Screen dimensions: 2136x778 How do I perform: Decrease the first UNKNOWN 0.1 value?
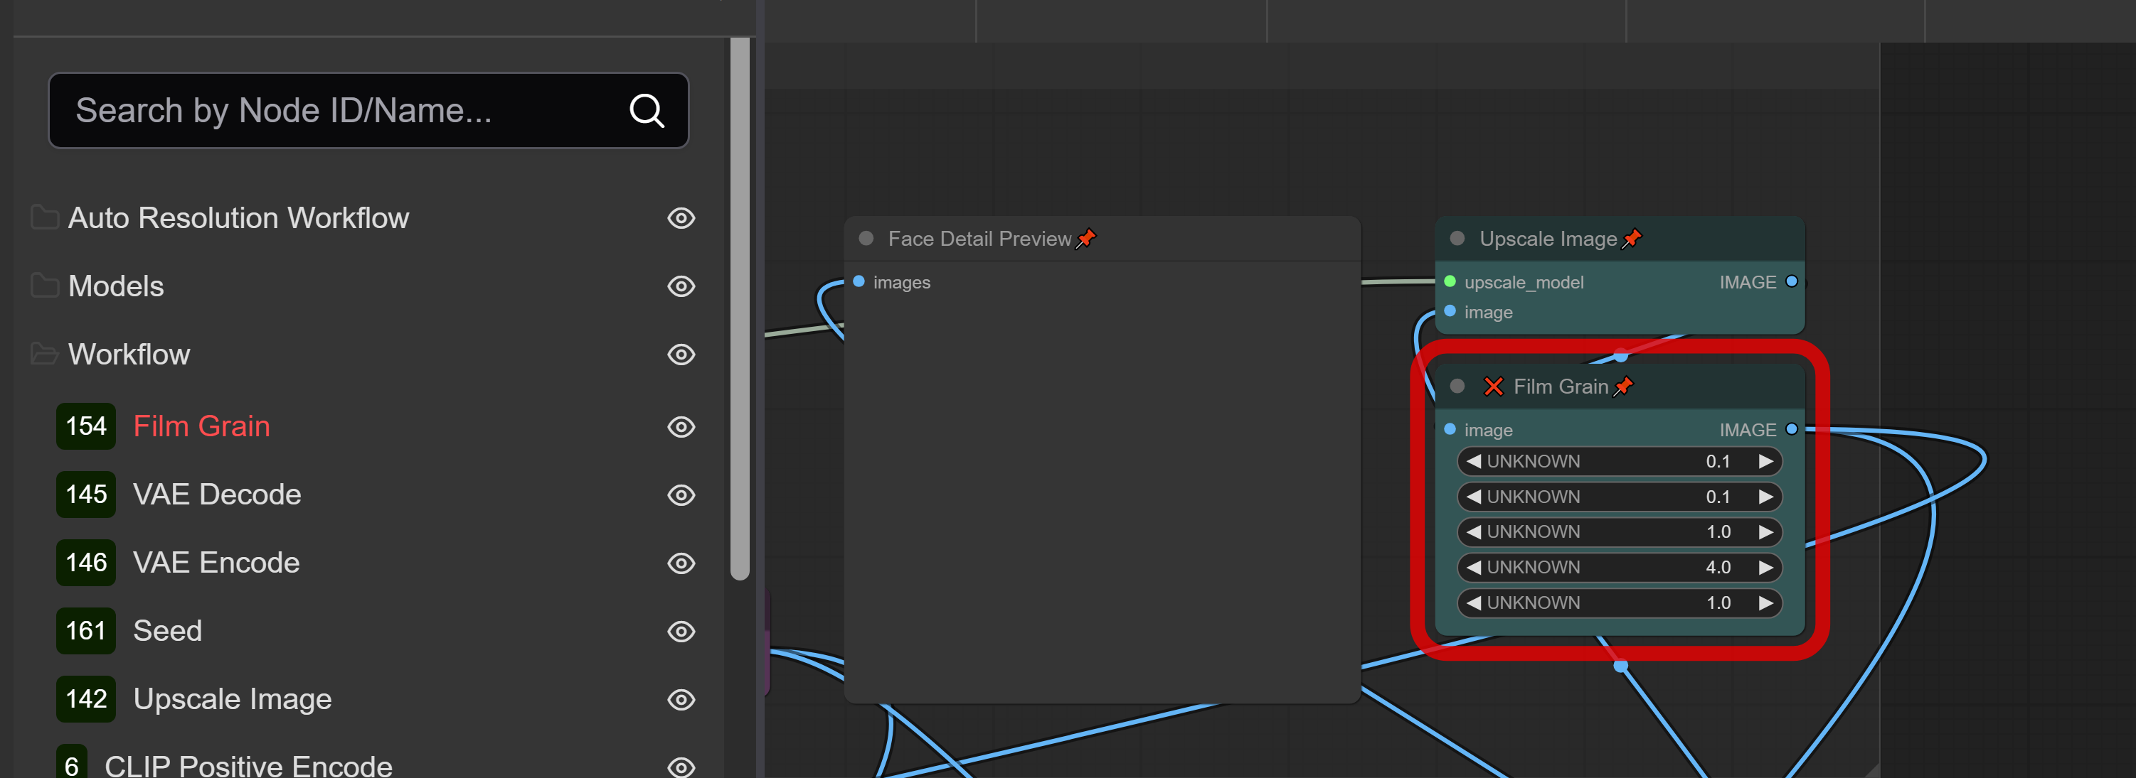click(x=1474, y=462)
